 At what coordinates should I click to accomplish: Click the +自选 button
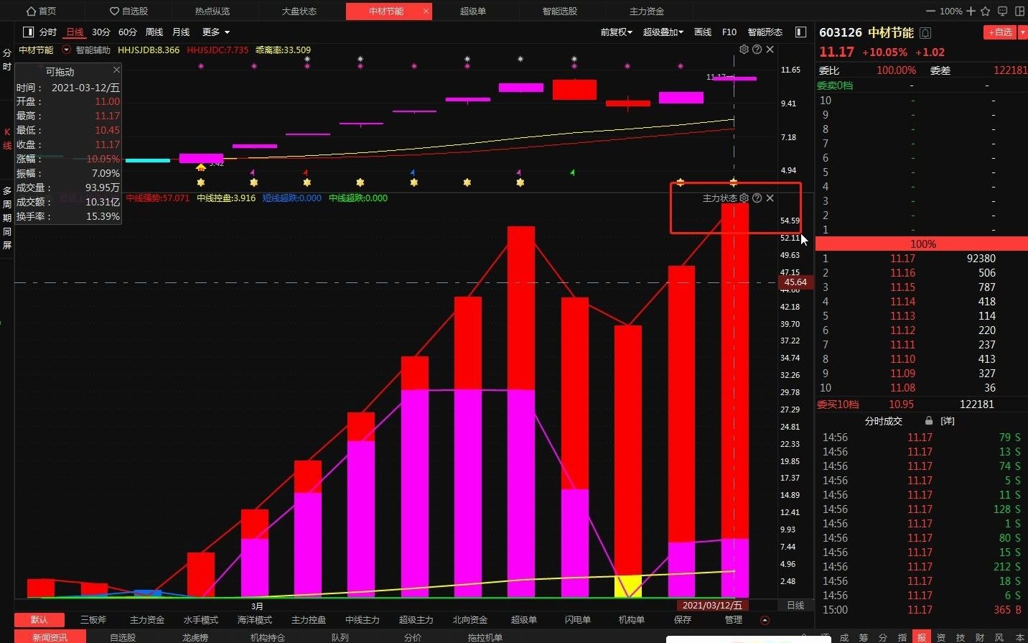tap(1001, 32)
